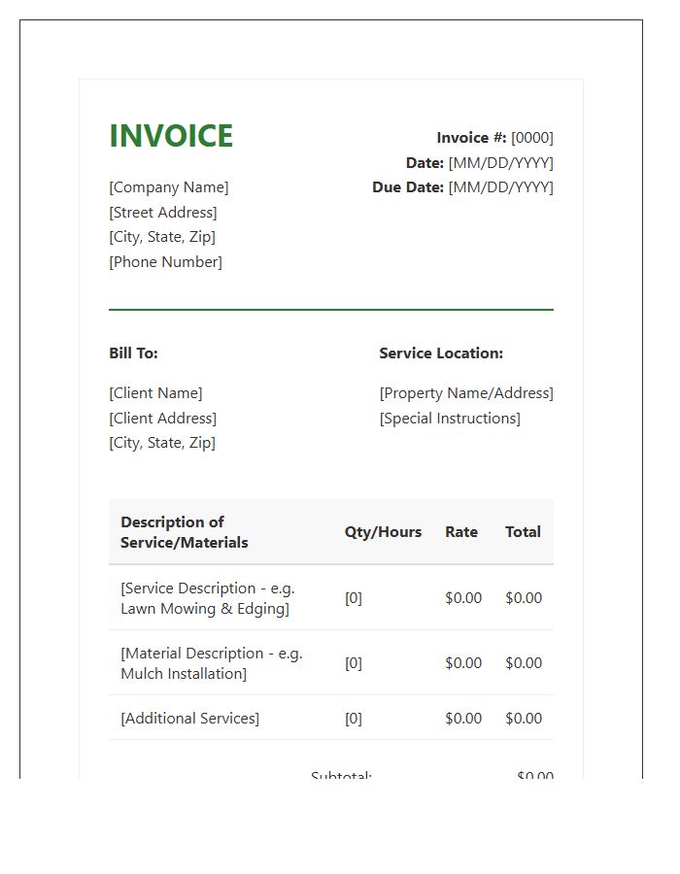Click the Description of Service/Materials column header
The width and height of the screenshot is (680, 874).
pos(184,532)
